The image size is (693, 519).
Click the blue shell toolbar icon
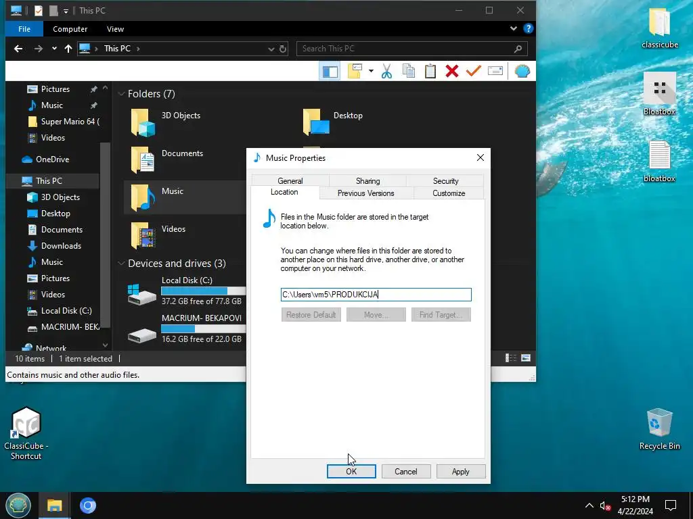[522, 71]
